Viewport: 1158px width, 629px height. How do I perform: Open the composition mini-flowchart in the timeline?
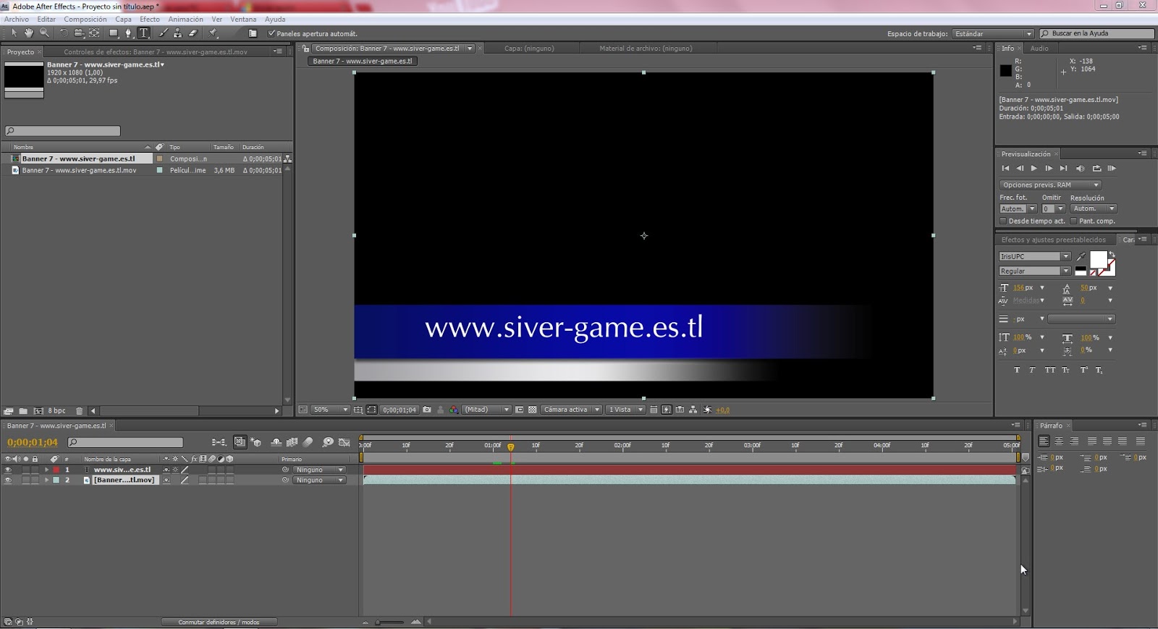[218, 442]
